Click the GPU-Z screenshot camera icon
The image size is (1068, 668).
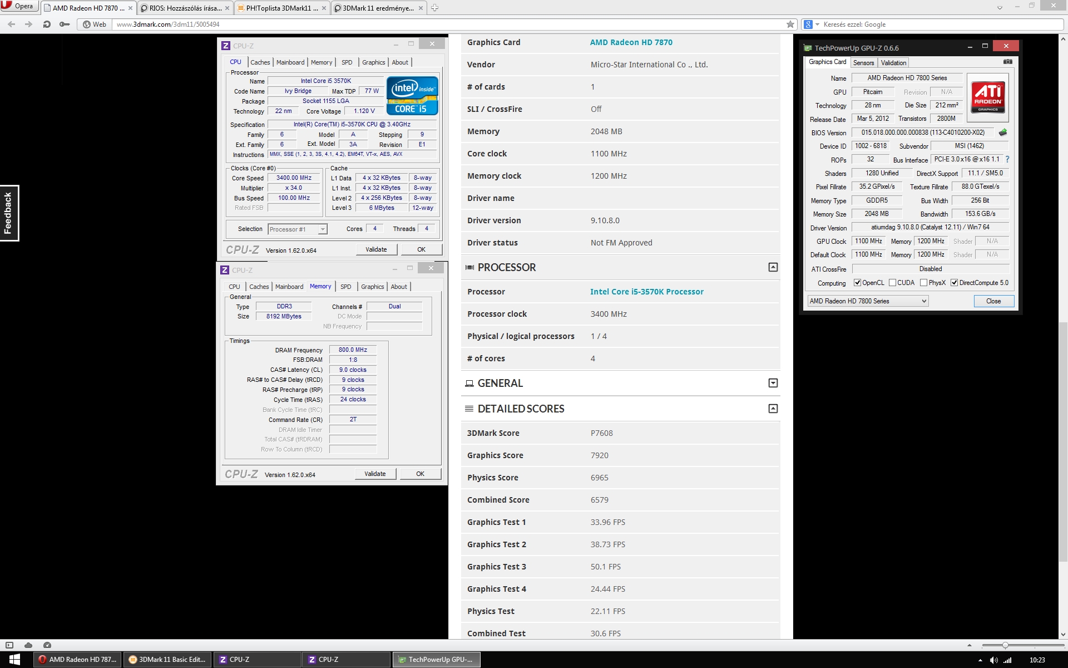1007,62
